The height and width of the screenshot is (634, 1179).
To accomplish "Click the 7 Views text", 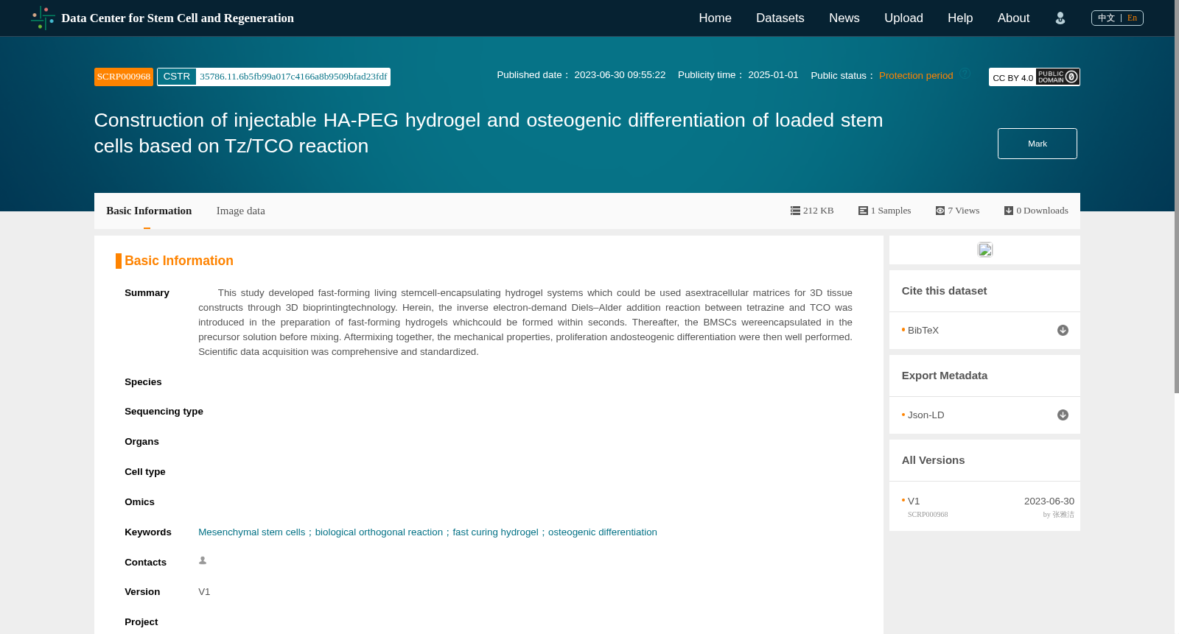I will click(x=964, y=211).
